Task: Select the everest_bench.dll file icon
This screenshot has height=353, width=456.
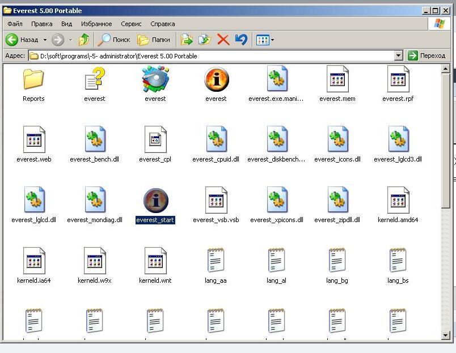Action: pos(94,140)
